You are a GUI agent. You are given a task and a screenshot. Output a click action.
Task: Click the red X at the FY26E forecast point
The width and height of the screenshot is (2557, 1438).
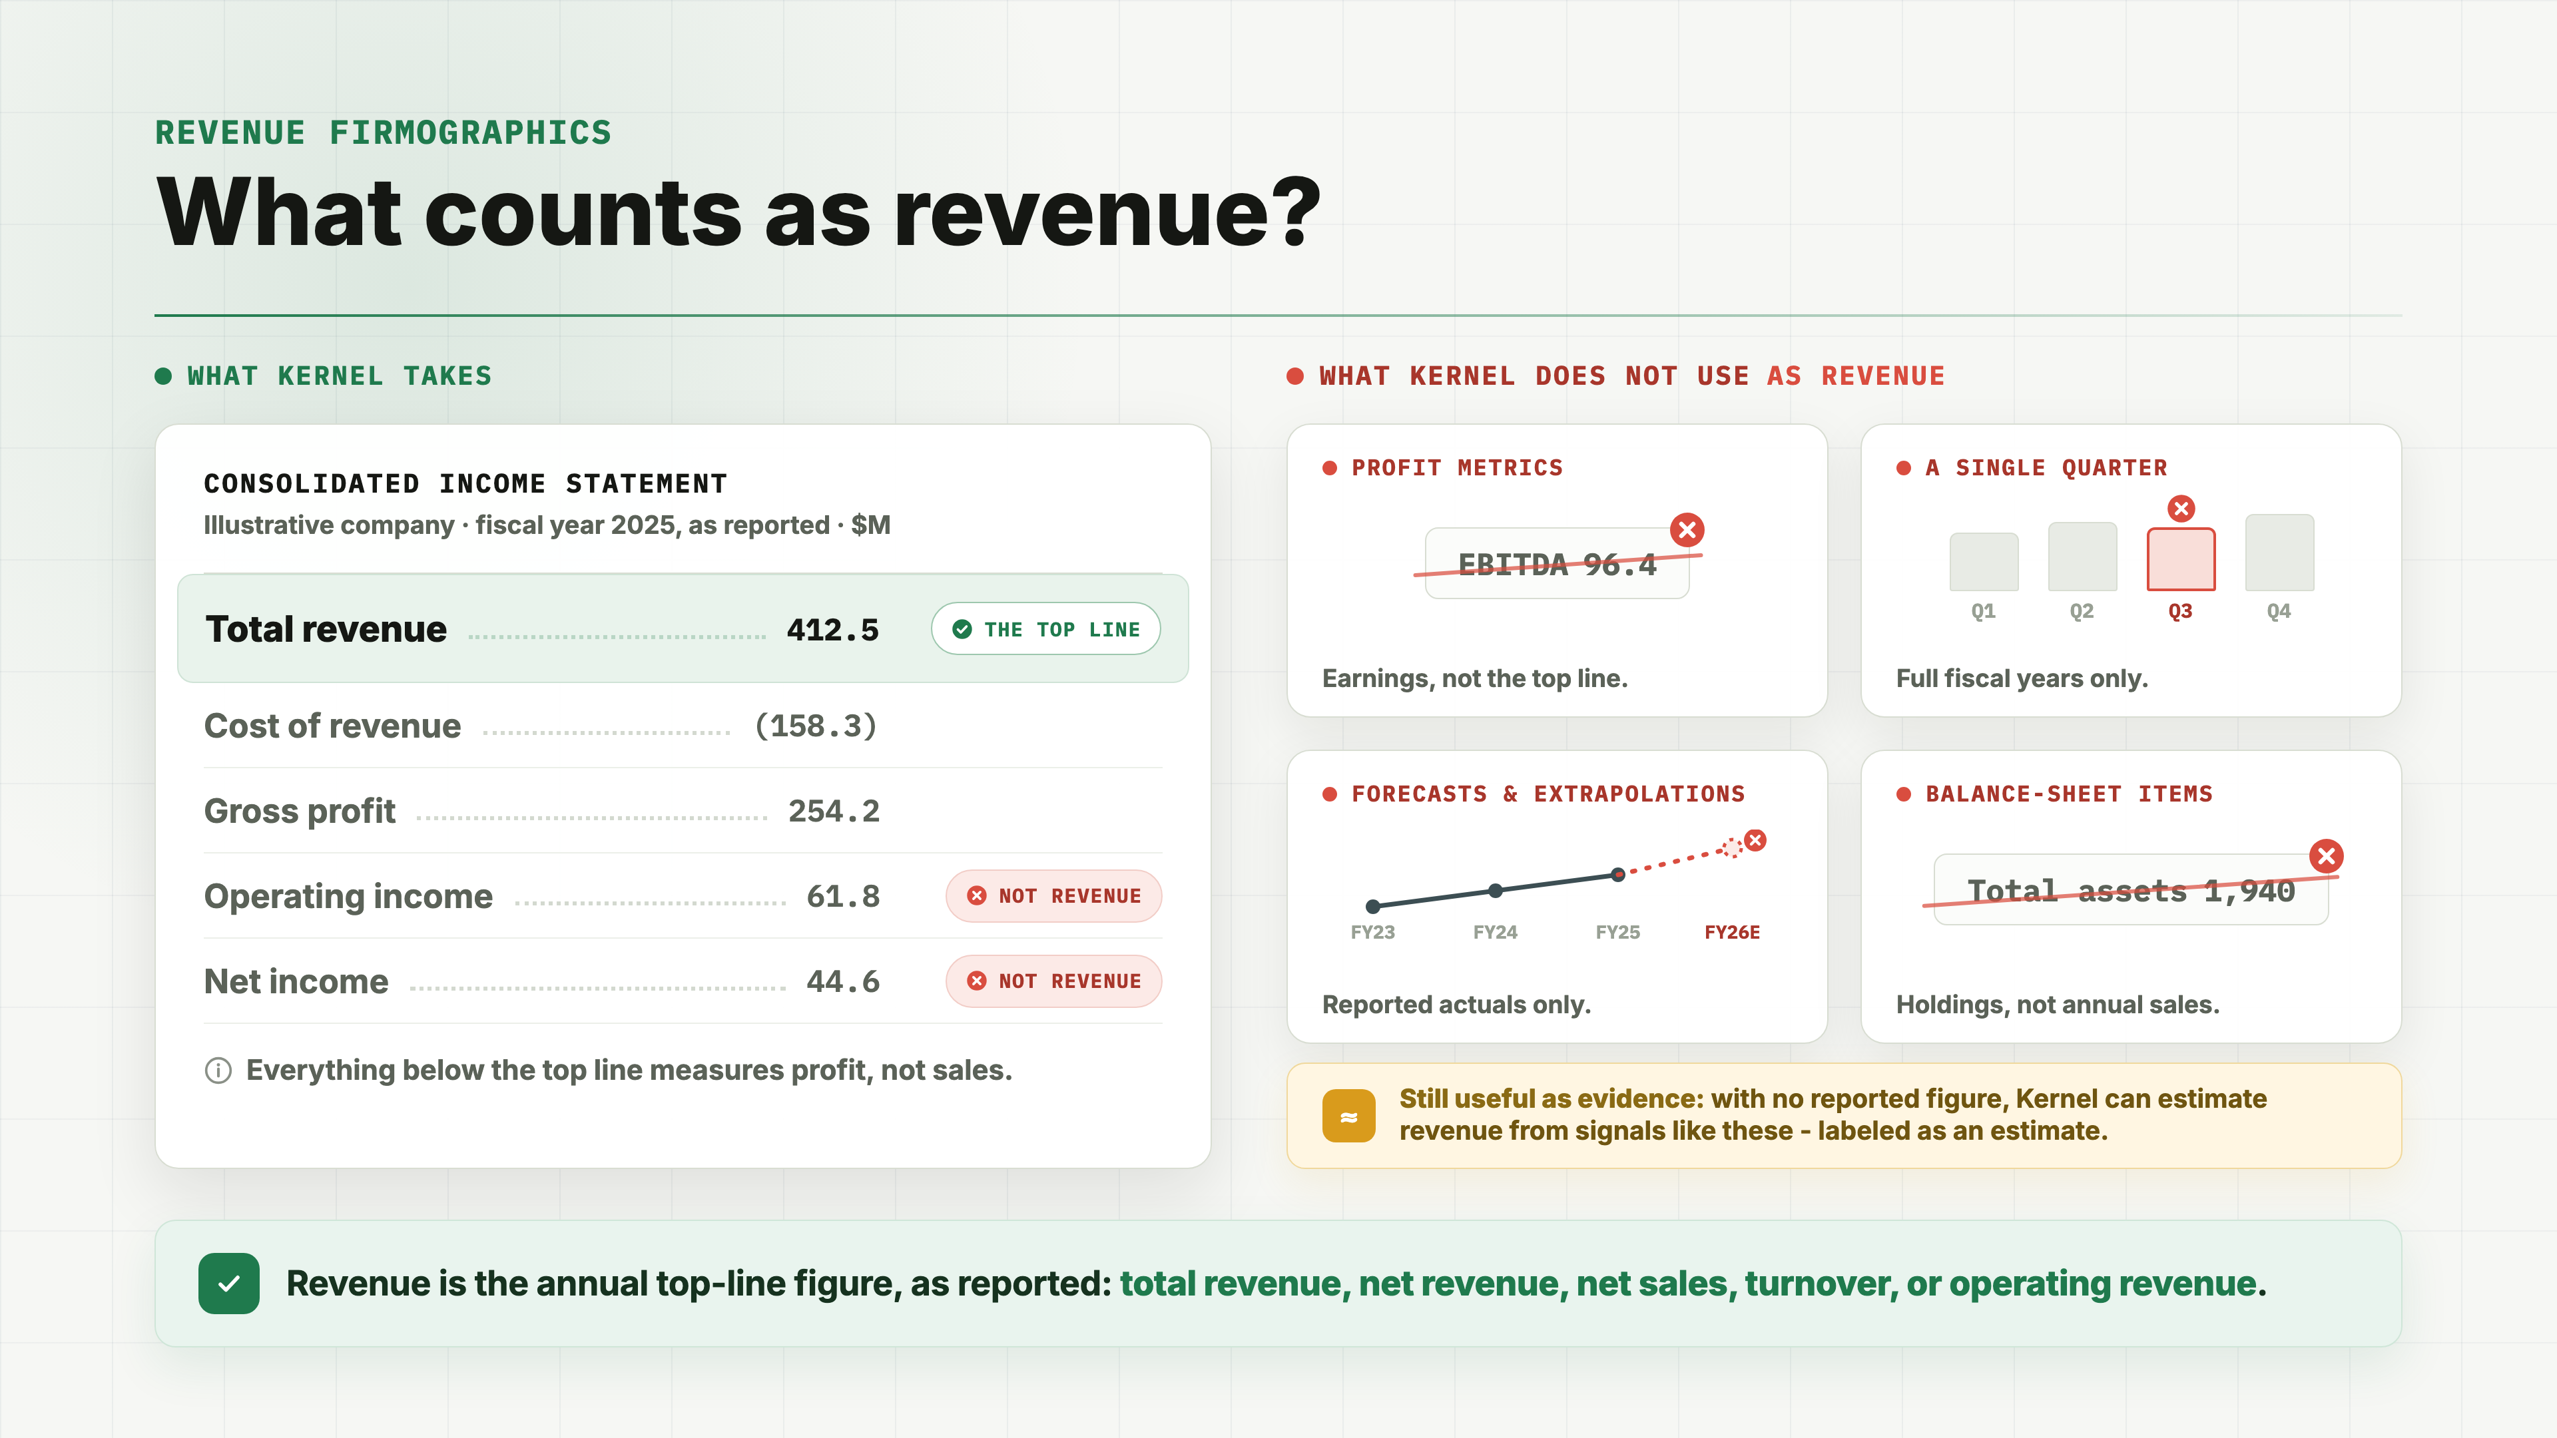1755,841
